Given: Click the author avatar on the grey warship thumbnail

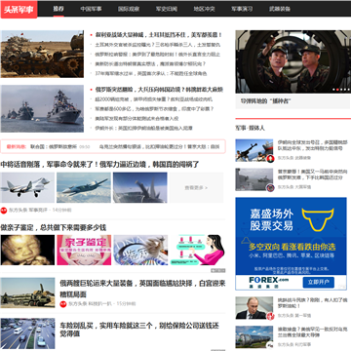Looking at the screenshot, I should point(270,188).
